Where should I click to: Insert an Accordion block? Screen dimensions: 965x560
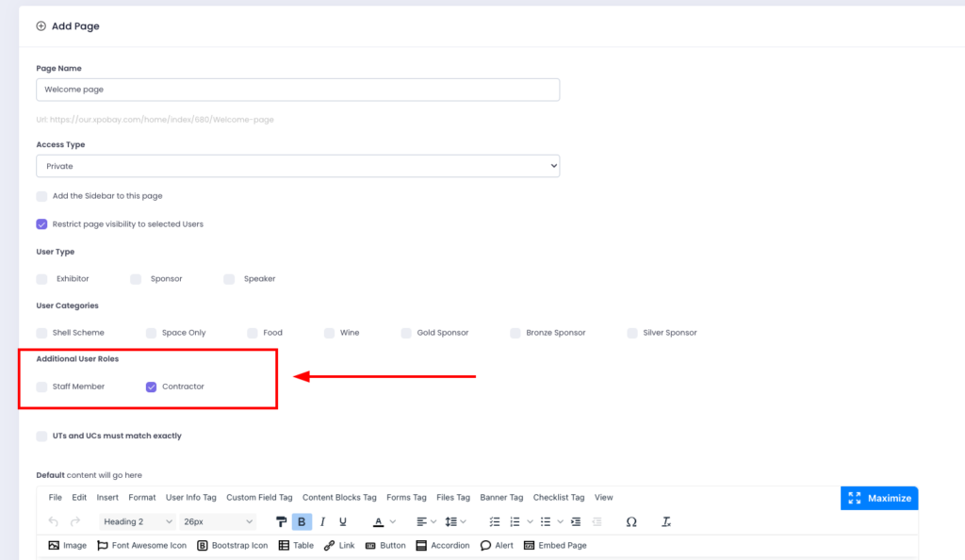[442, 545]
